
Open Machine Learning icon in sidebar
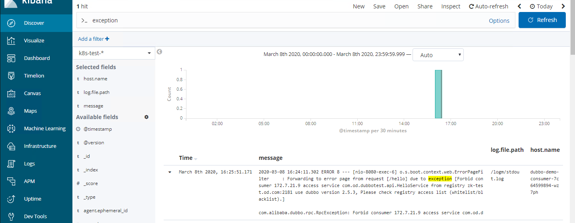[11, 129]
